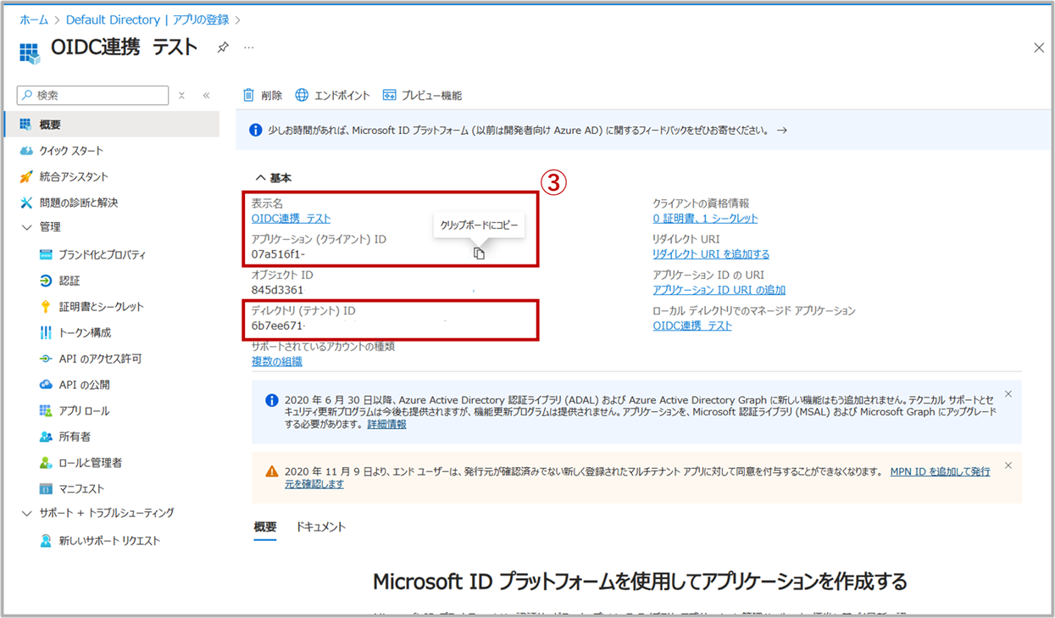Dismiss the MPN ID warning banner

click(1008, 465)
